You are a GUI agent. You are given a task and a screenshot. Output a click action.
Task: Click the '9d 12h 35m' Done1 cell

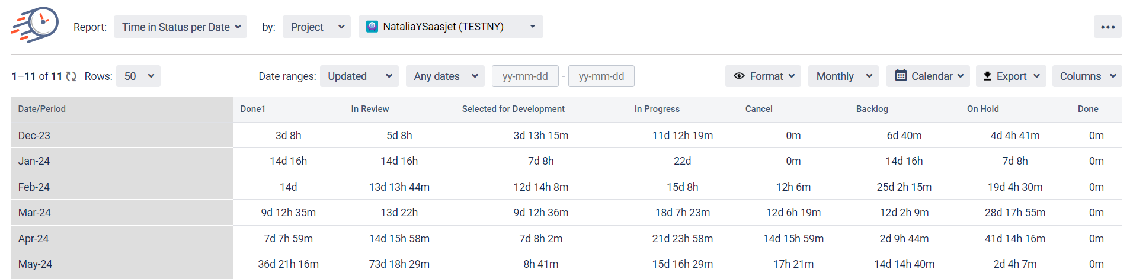pyautogui.click(x=289, y=213)
